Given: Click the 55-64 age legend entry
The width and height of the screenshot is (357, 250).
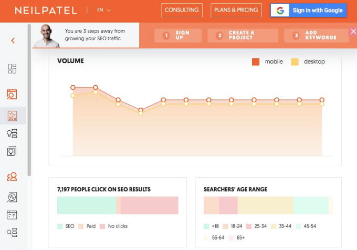Looking at the screenshot, I should coord(214,238).
